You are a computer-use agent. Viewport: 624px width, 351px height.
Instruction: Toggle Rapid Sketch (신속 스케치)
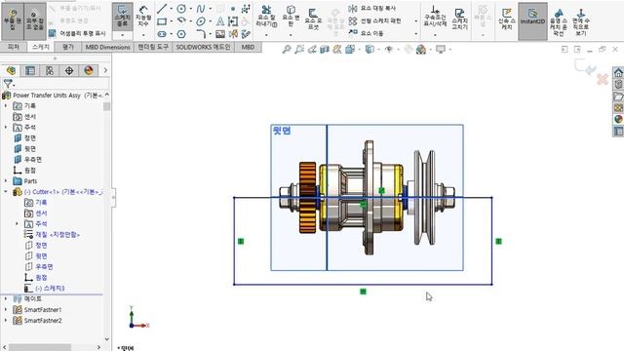507,18
